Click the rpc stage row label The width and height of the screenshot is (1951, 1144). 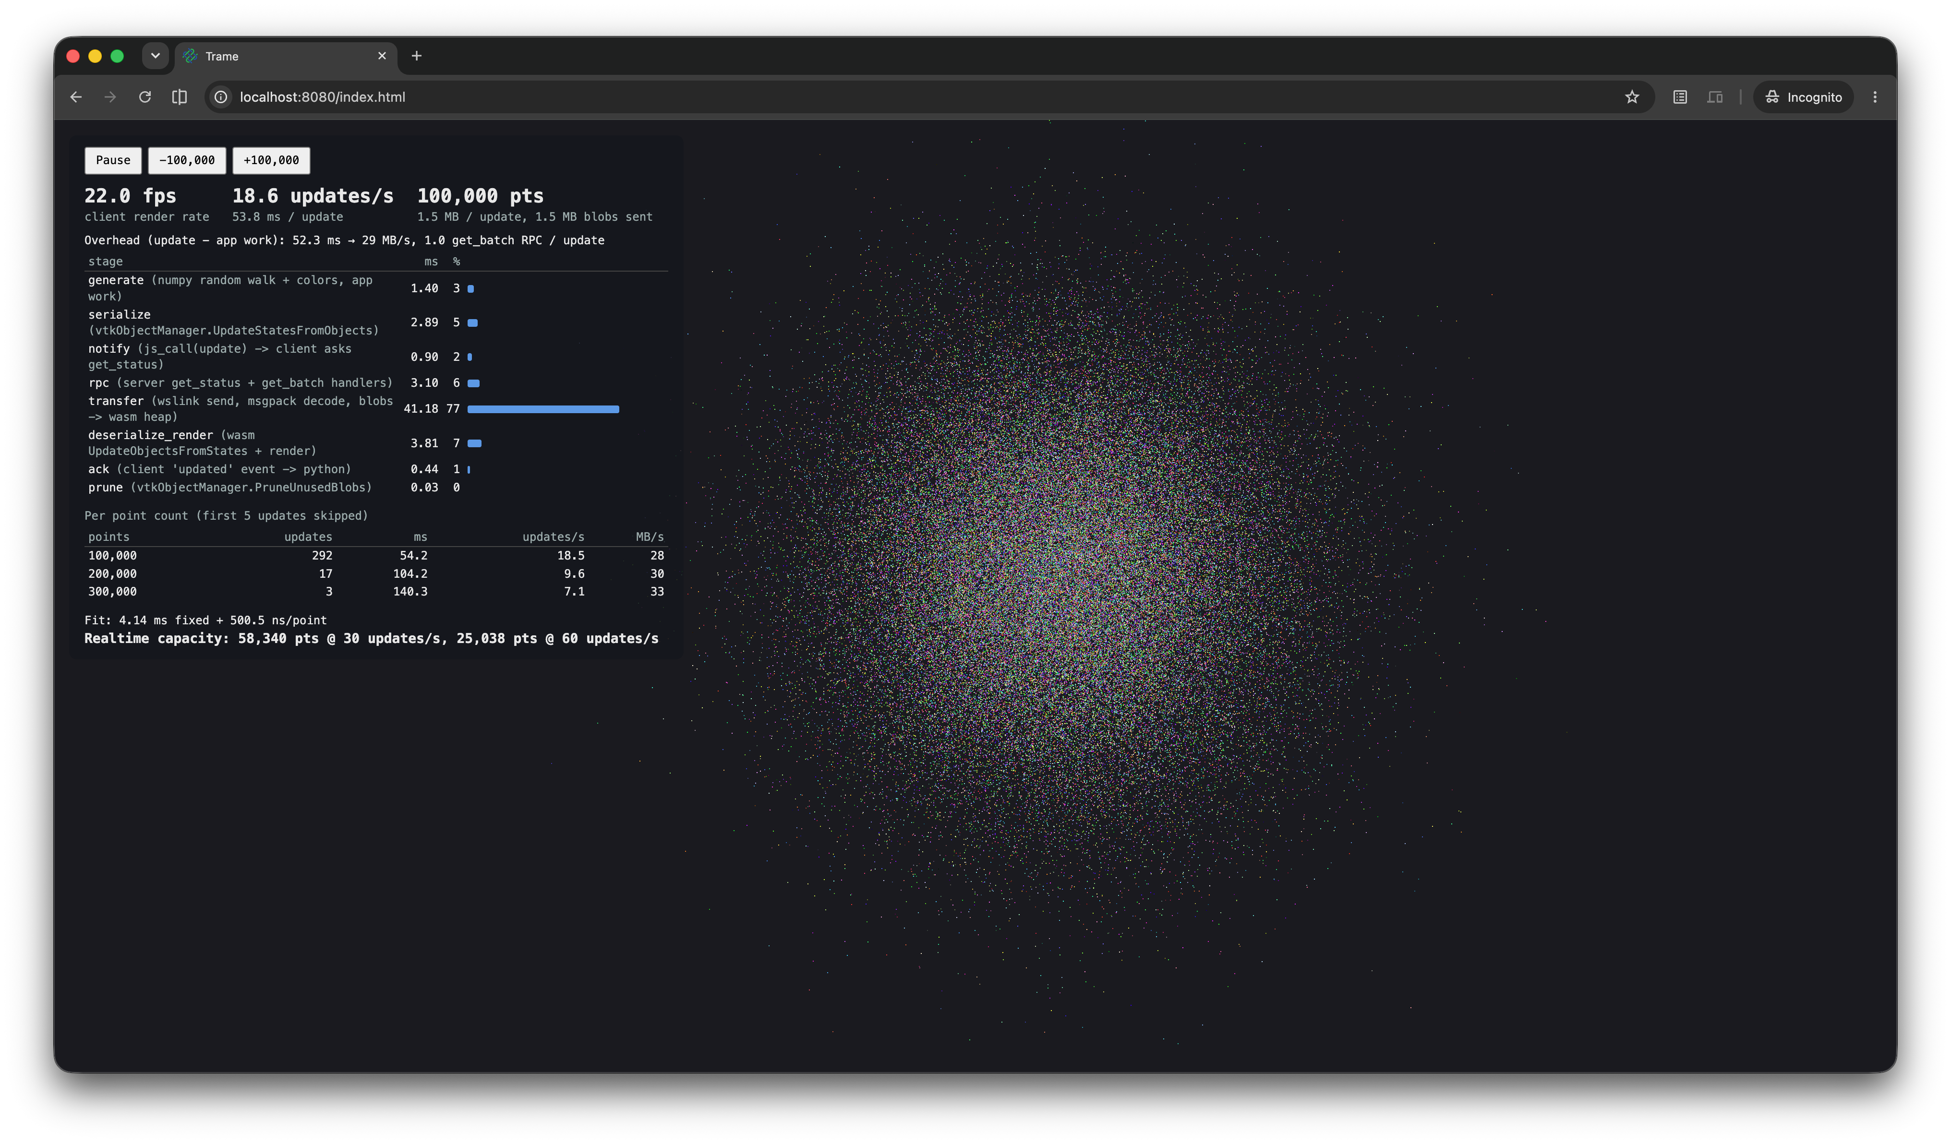[240, 382]
